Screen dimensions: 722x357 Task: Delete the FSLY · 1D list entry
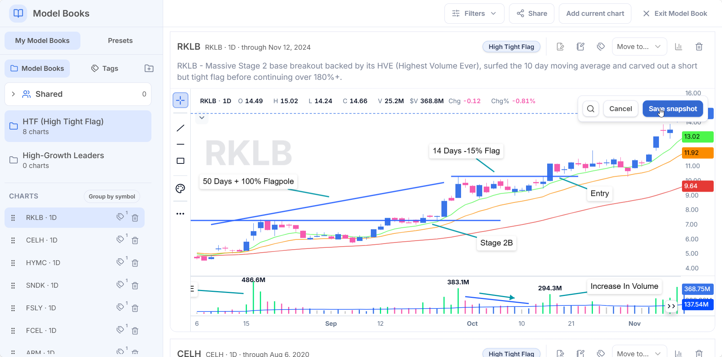click(x=135, y=308)
